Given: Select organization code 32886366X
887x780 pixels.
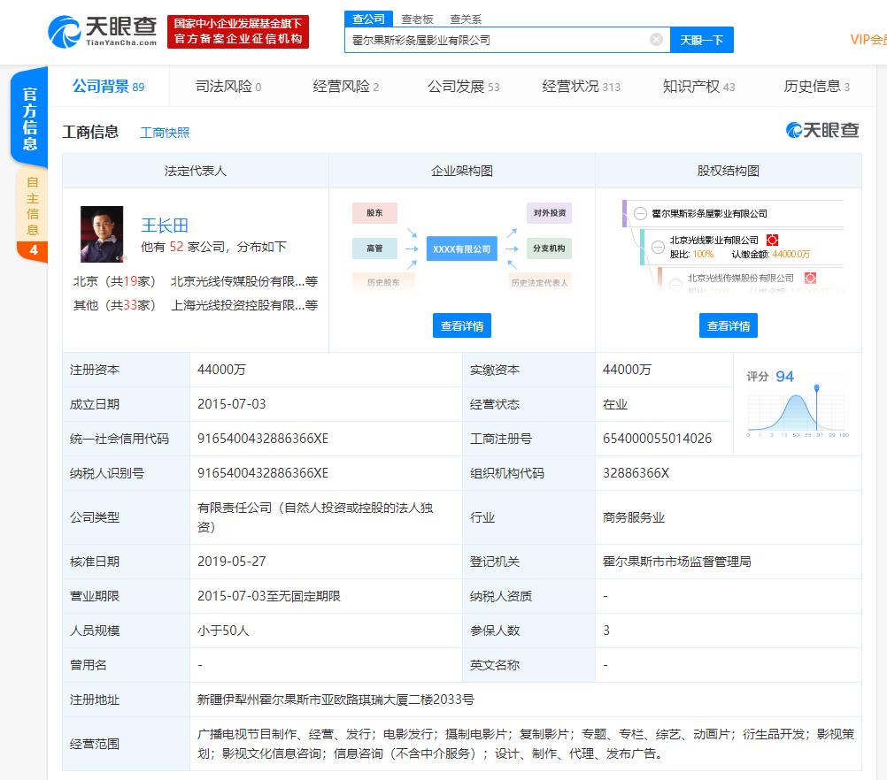Looking at the screenshot, I should (636, 473).
